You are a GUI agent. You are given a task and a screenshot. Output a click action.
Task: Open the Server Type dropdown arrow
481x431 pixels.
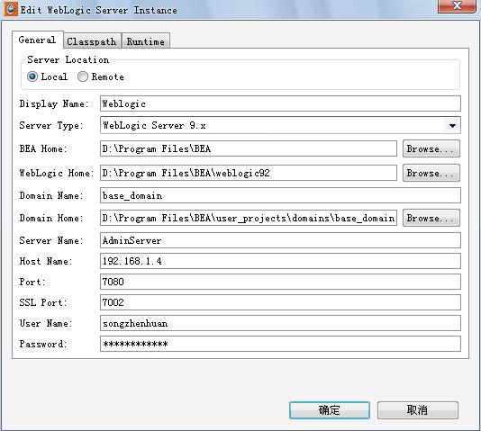pyautogui.click(x=452, y=125)
